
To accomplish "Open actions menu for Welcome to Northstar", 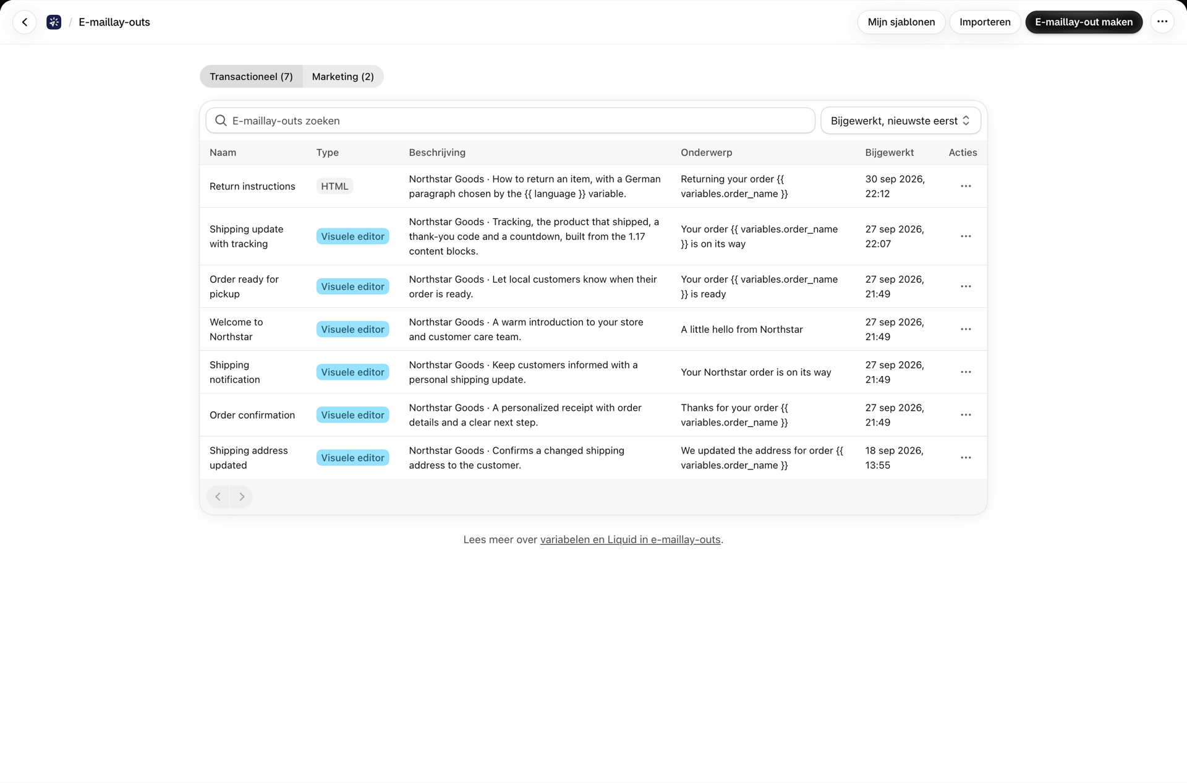I will pyautogui.click(x=966, y=329).
